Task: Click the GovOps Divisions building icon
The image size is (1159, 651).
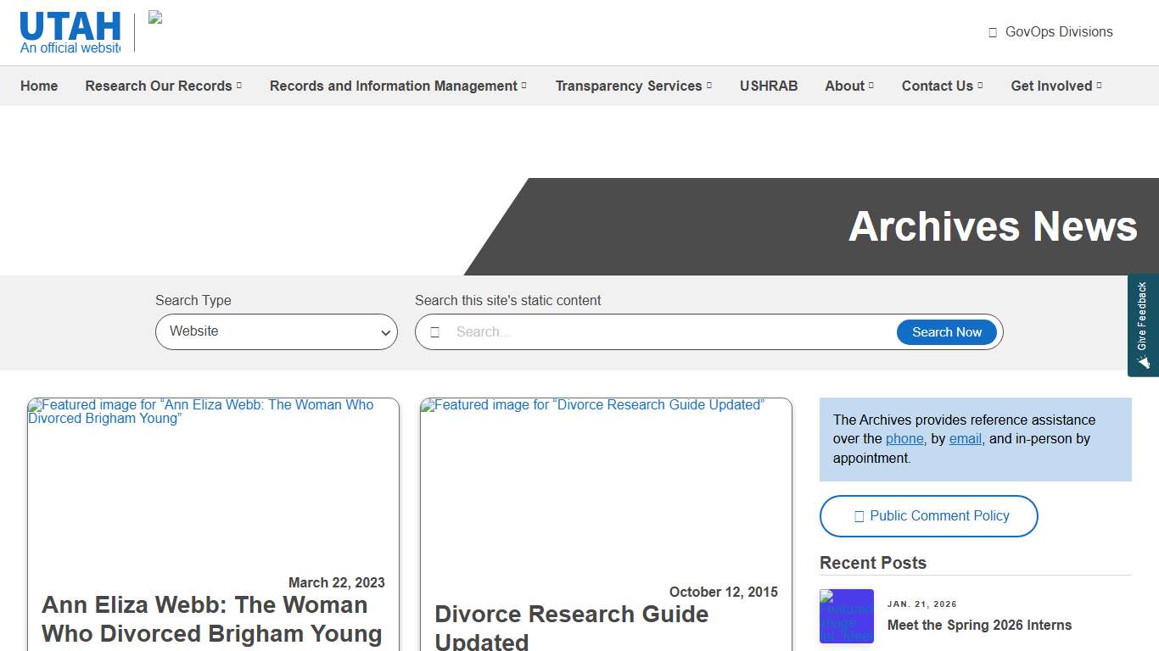Action: coord(992,31)
